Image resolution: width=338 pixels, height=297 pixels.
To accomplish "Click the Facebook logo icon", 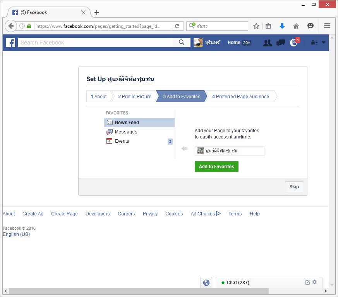I will (10, 43).
